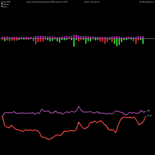This screenshot has height=155, width=155.
Task: Click the lowest trough of the red price line
Action: pyautogui.click(x=49, y=139)
